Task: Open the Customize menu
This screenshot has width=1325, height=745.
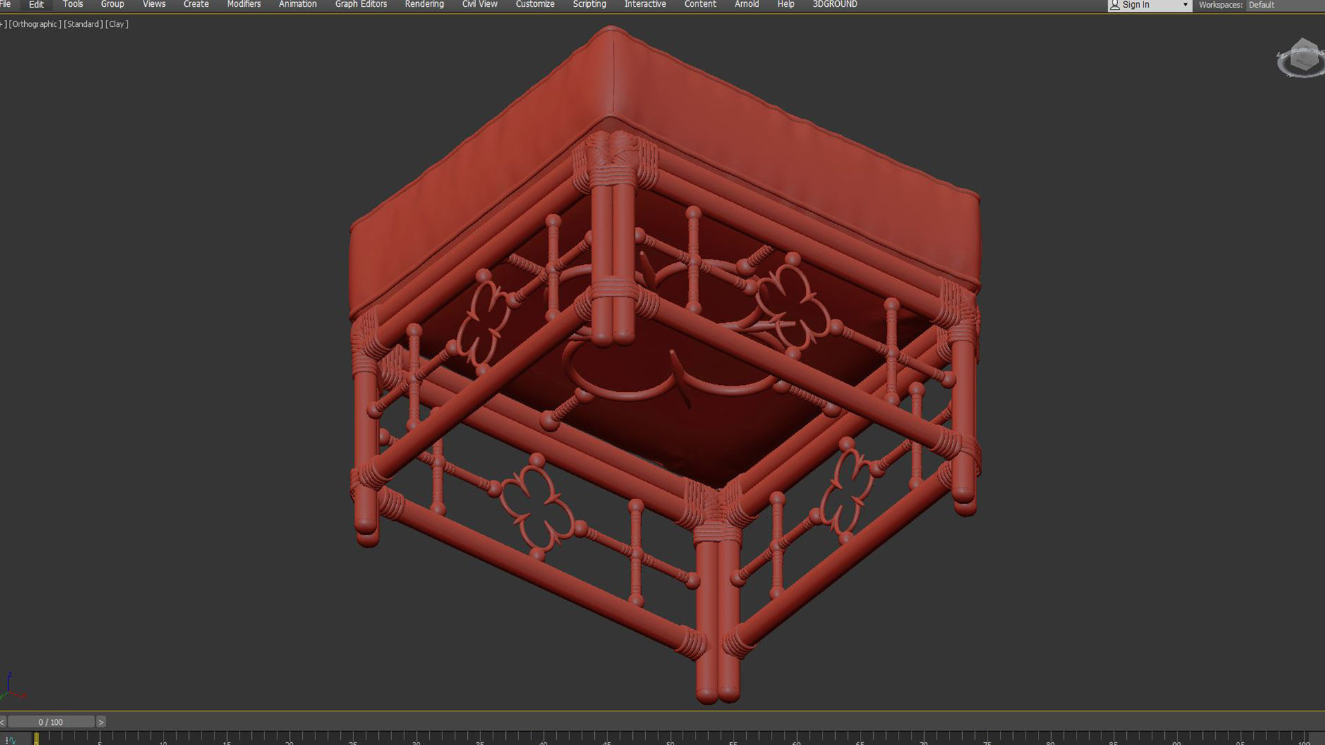Action: pyautogui.click(x=535, y=4)
